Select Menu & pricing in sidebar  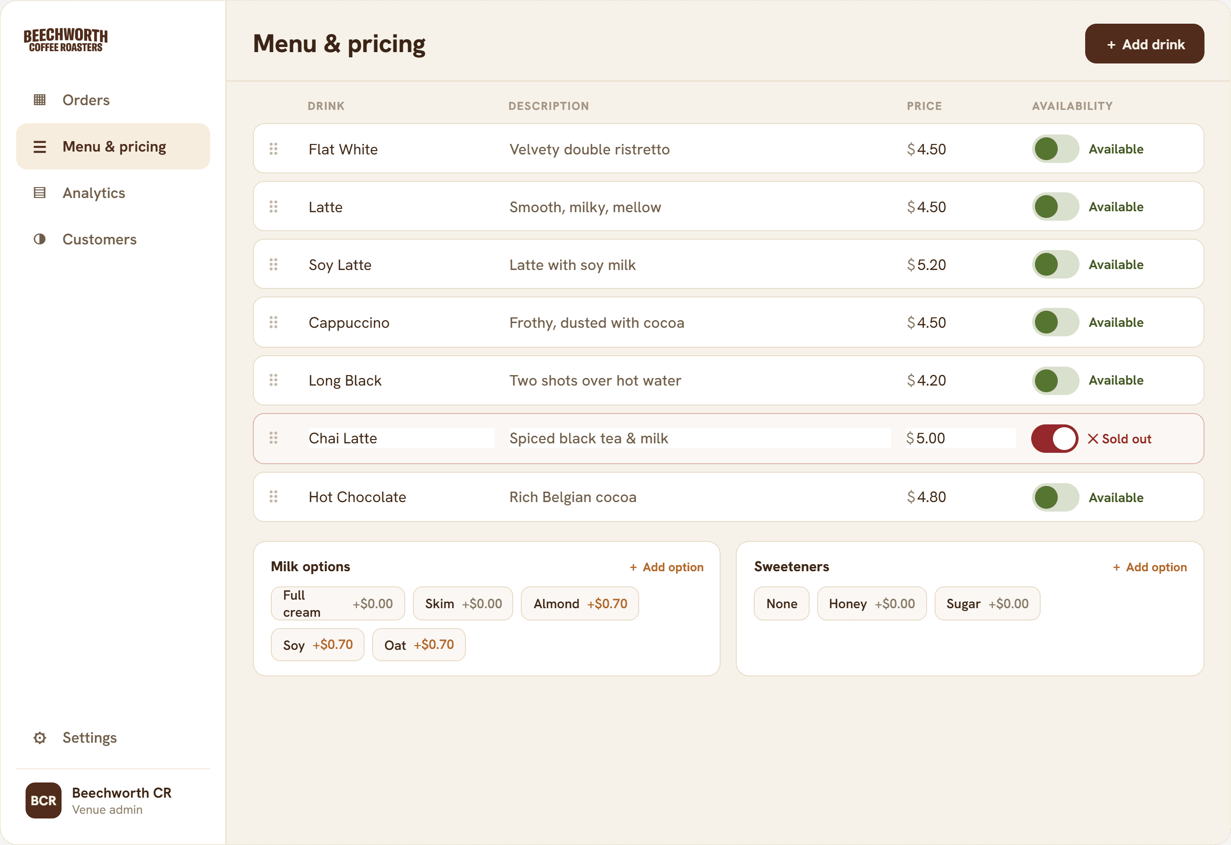[x=113, y=146]
